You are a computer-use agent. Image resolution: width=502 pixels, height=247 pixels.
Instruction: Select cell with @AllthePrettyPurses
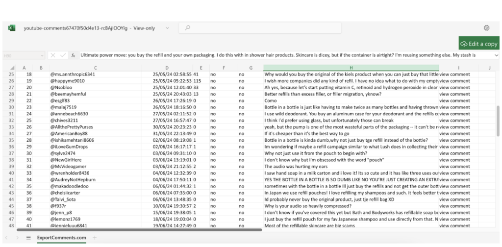(95, 127)
